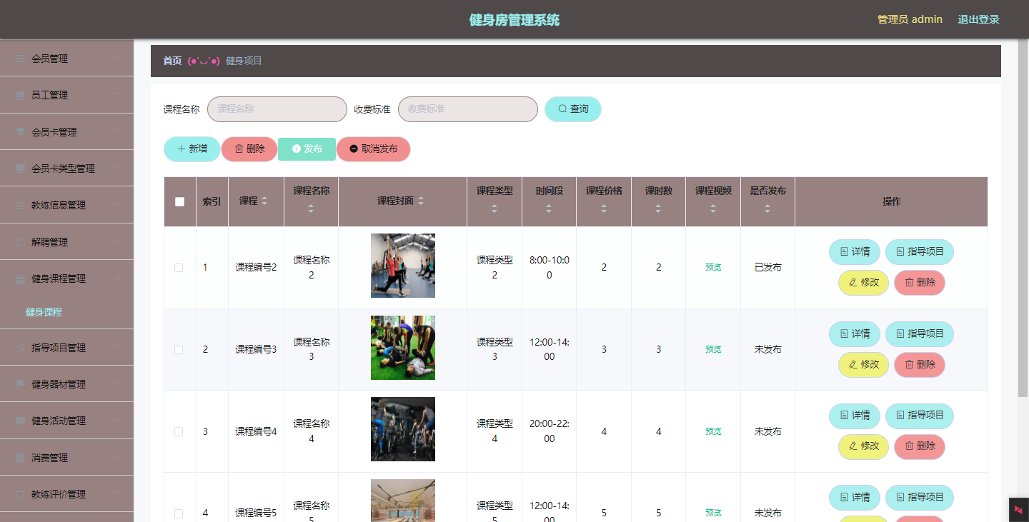Screen dimensions: 1029x522
Task: Sort by 课程 column arrows
Action: 264,201
